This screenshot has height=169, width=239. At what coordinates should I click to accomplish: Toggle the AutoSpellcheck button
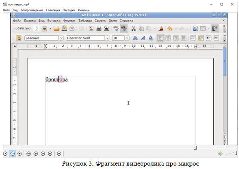(124, 28)
